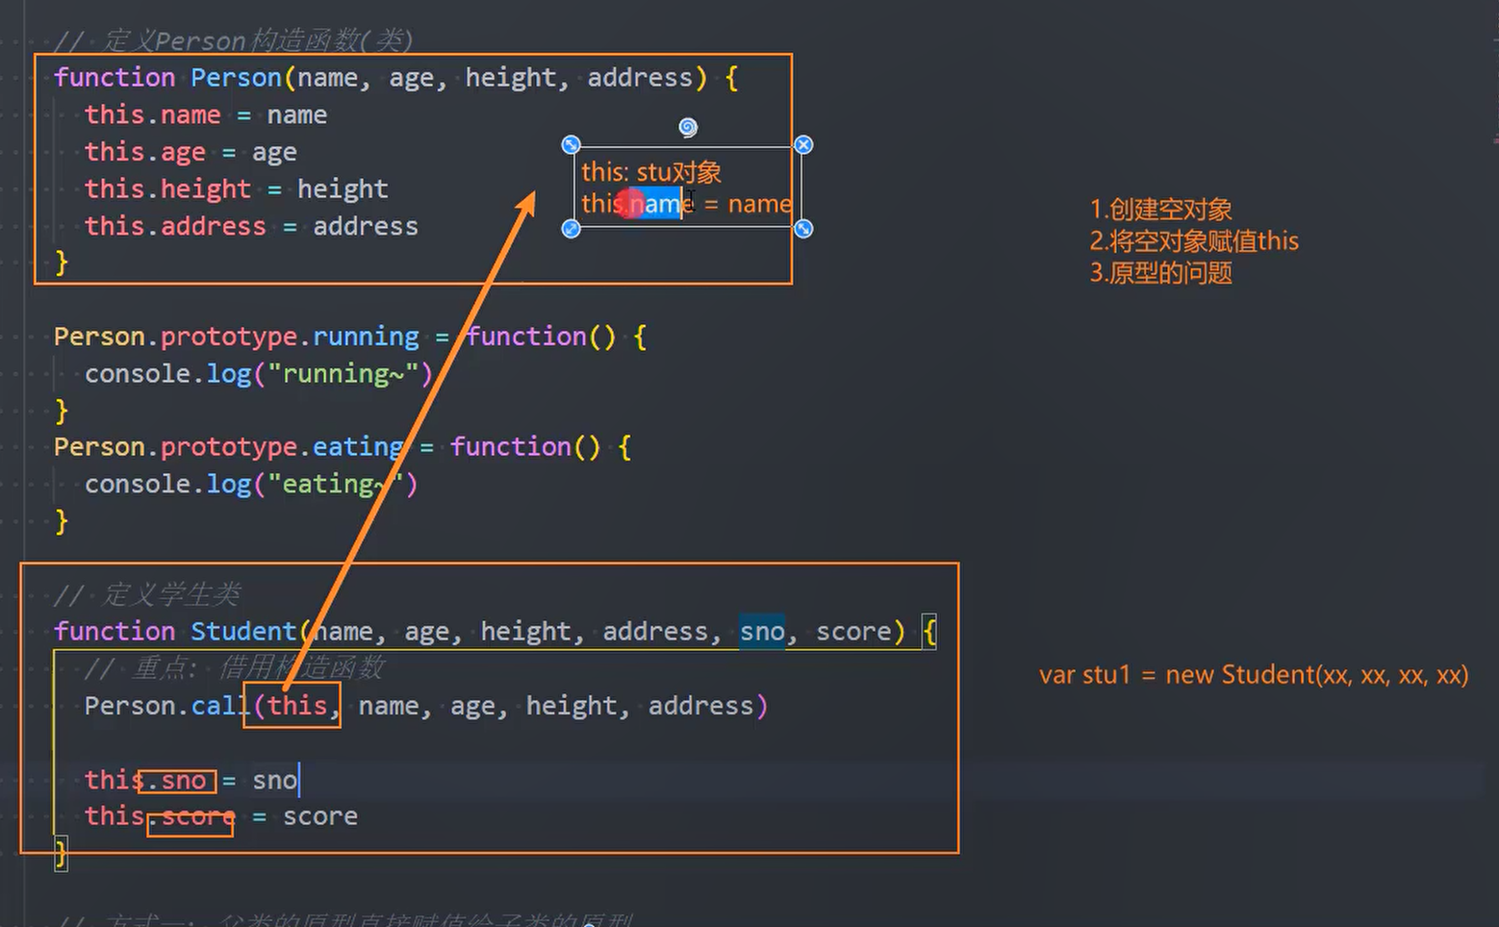Screen dimensions: 1499x927
Task: Click the "this: stu对象" annotation line
Action: click(x=651, y=172)
